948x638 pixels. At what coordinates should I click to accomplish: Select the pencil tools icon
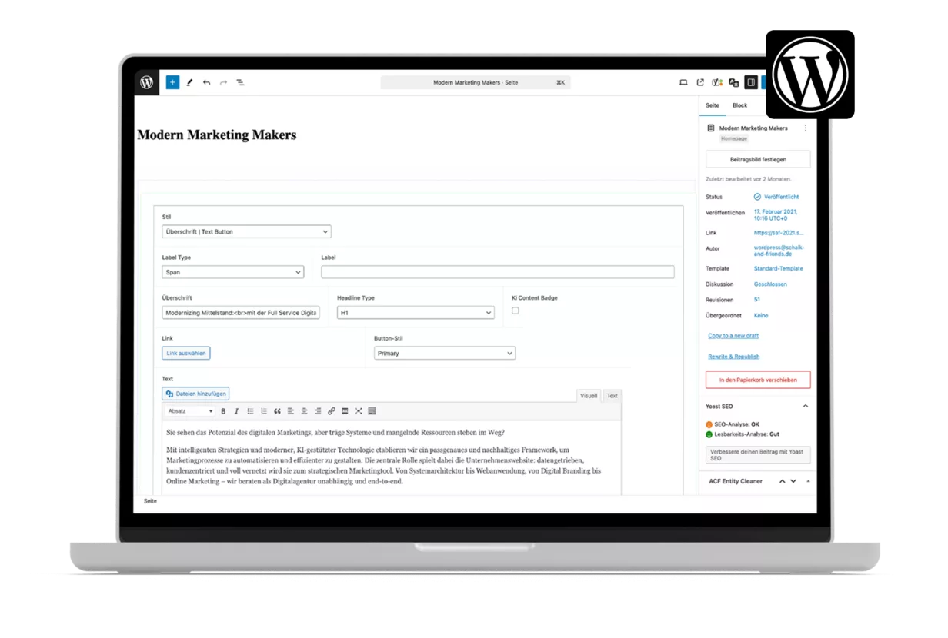pos(189,82)
